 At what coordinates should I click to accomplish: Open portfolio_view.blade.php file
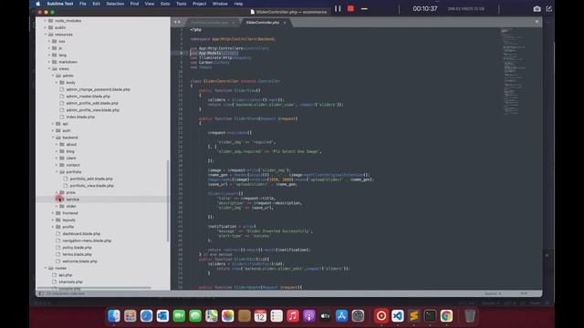(91, 186)
